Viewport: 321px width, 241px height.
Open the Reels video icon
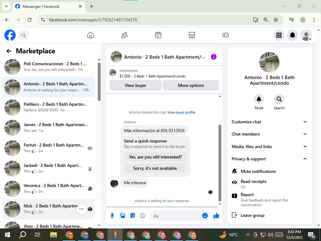pyautogui.click(x=158, y=35)
